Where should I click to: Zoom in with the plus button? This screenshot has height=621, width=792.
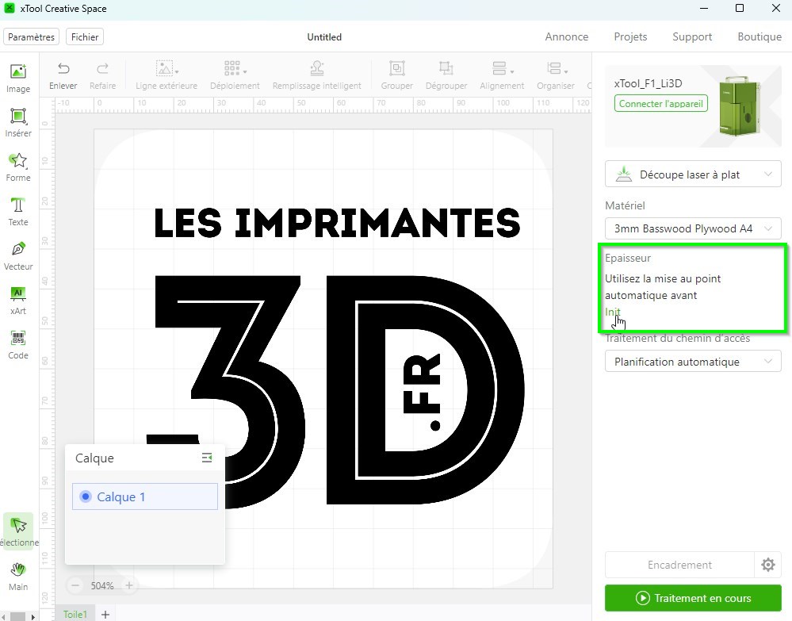(128, 585)
